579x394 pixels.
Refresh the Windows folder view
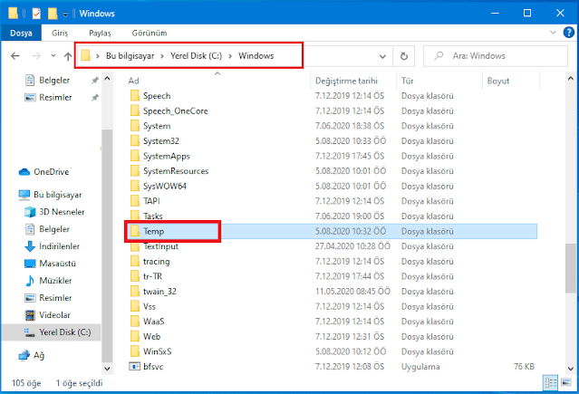pyautogui.click(x=404, y=56)
